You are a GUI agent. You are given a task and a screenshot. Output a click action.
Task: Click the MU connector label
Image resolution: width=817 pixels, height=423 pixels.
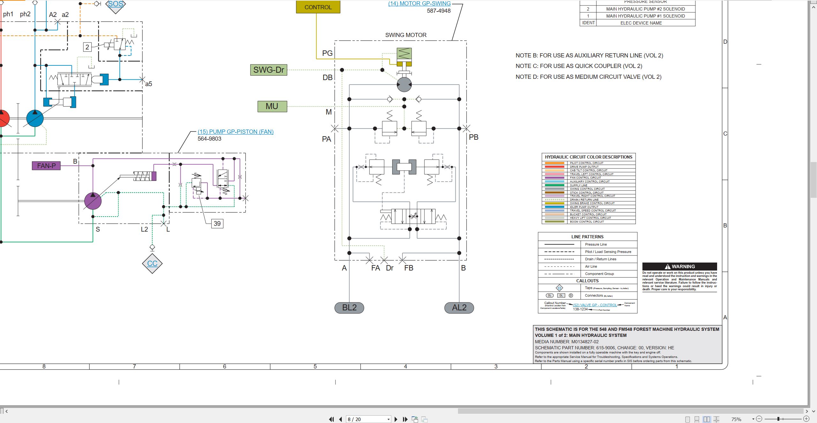point(272,106)
